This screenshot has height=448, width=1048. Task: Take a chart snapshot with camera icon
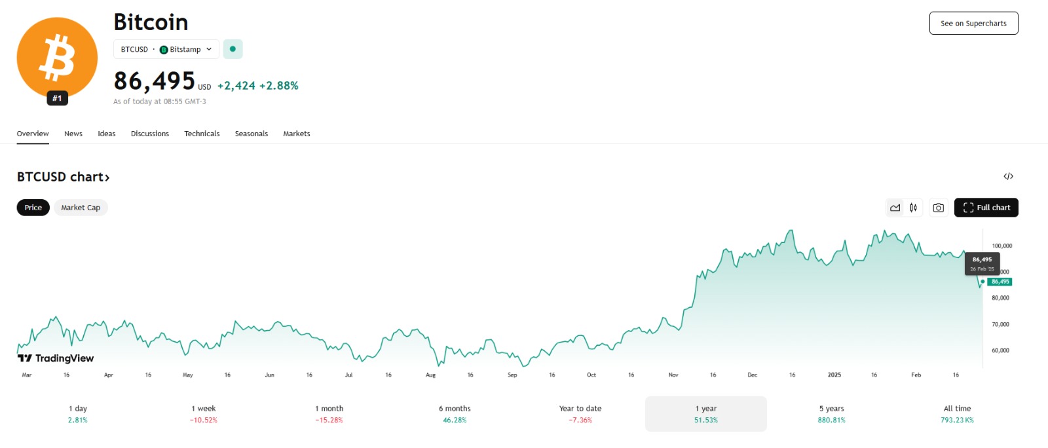point(939,208)
